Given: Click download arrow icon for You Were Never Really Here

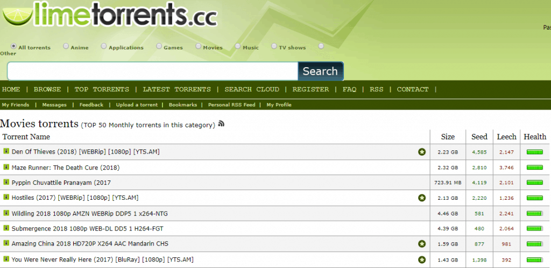Looking at the screenshot, I should coord(6,259).
